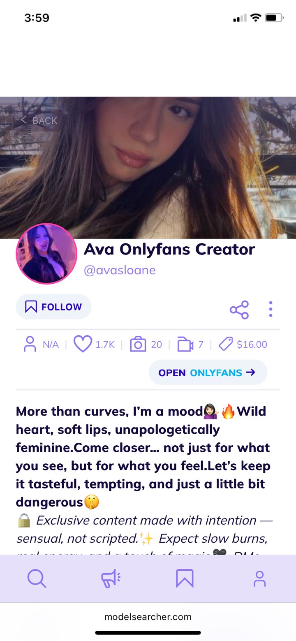Tap the share icon
The image size is (296, 641).
pos(239,310)
